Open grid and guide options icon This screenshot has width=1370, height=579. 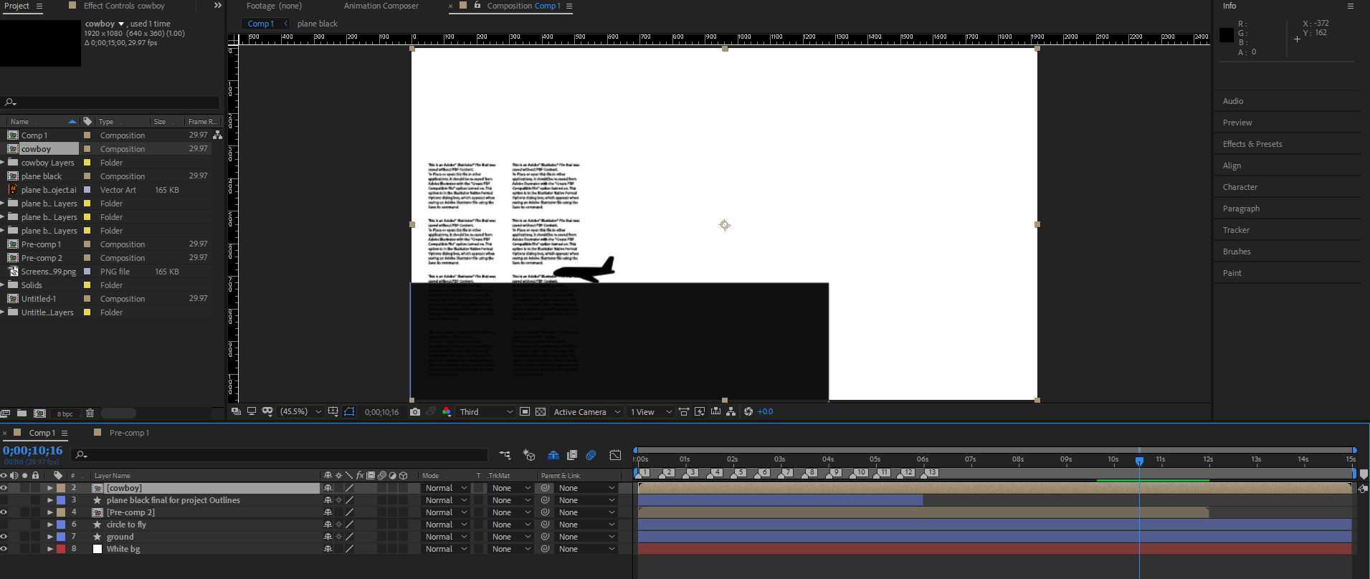pyautogui.click(x=333, y=411)
